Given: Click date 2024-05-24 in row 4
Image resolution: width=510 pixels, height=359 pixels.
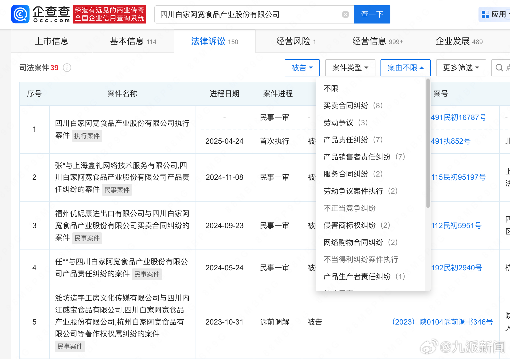Looking at the screenshot, I should tap(224, 268).
